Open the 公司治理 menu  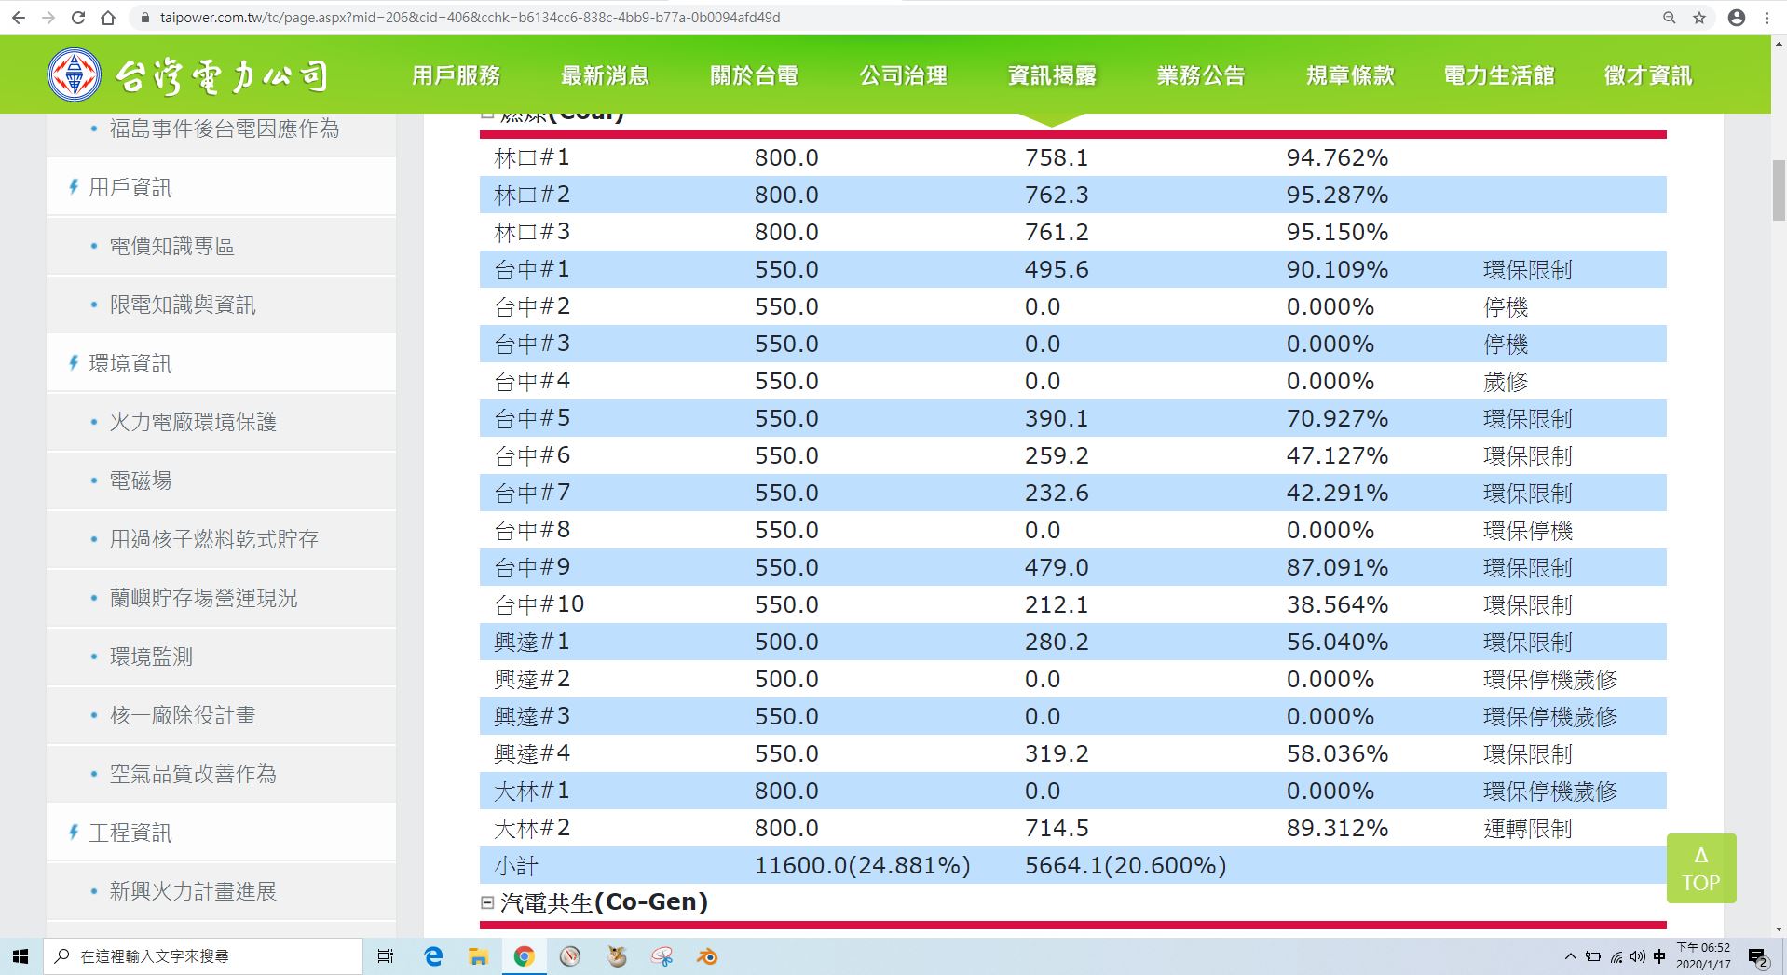point(903,75)
